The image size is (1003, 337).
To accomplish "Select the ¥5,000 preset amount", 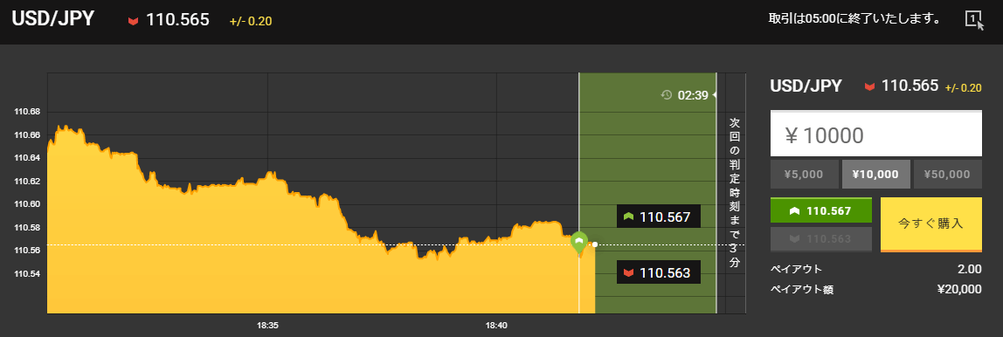I will pyautogui.click(x=804, y=174).
